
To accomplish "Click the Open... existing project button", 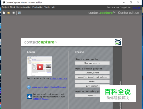I will [88, 95].
